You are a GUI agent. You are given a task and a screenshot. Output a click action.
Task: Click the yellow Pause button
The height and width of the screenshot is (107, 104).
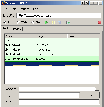tap(53, 22)
